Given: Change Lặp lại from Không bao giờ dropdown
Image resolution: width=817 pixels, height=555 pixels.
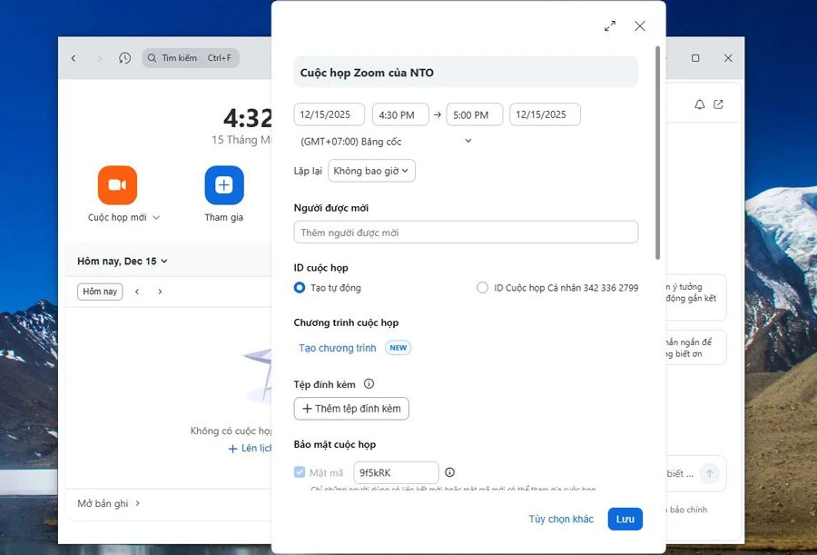Looking at the screenshot, I should click(x=372, y=170).
